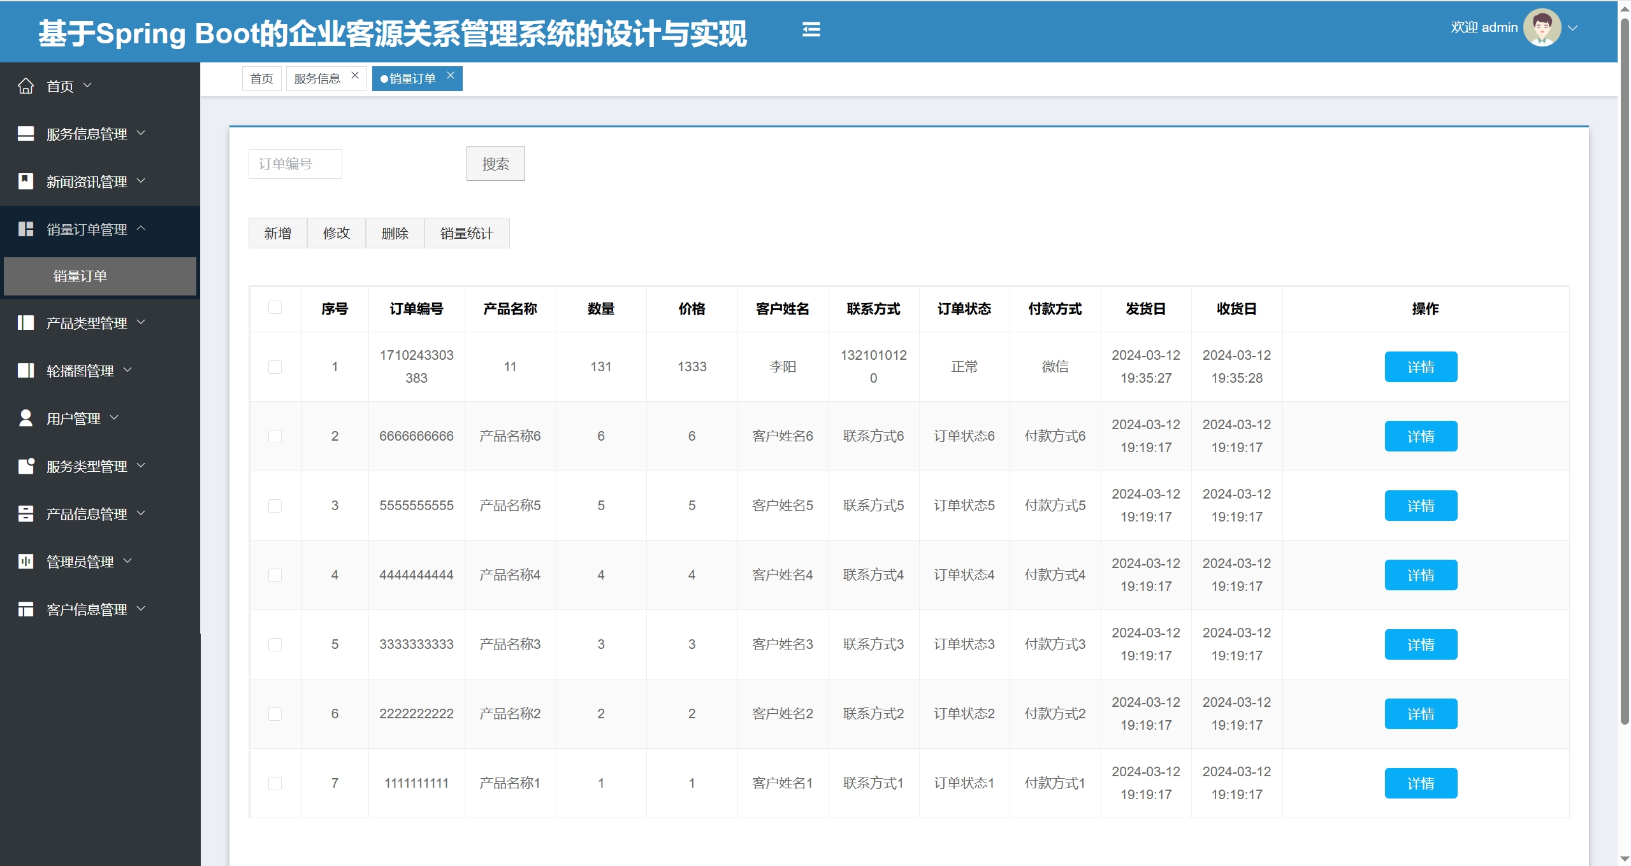Close the 服务信息 tab with its X

coord(355,76)
